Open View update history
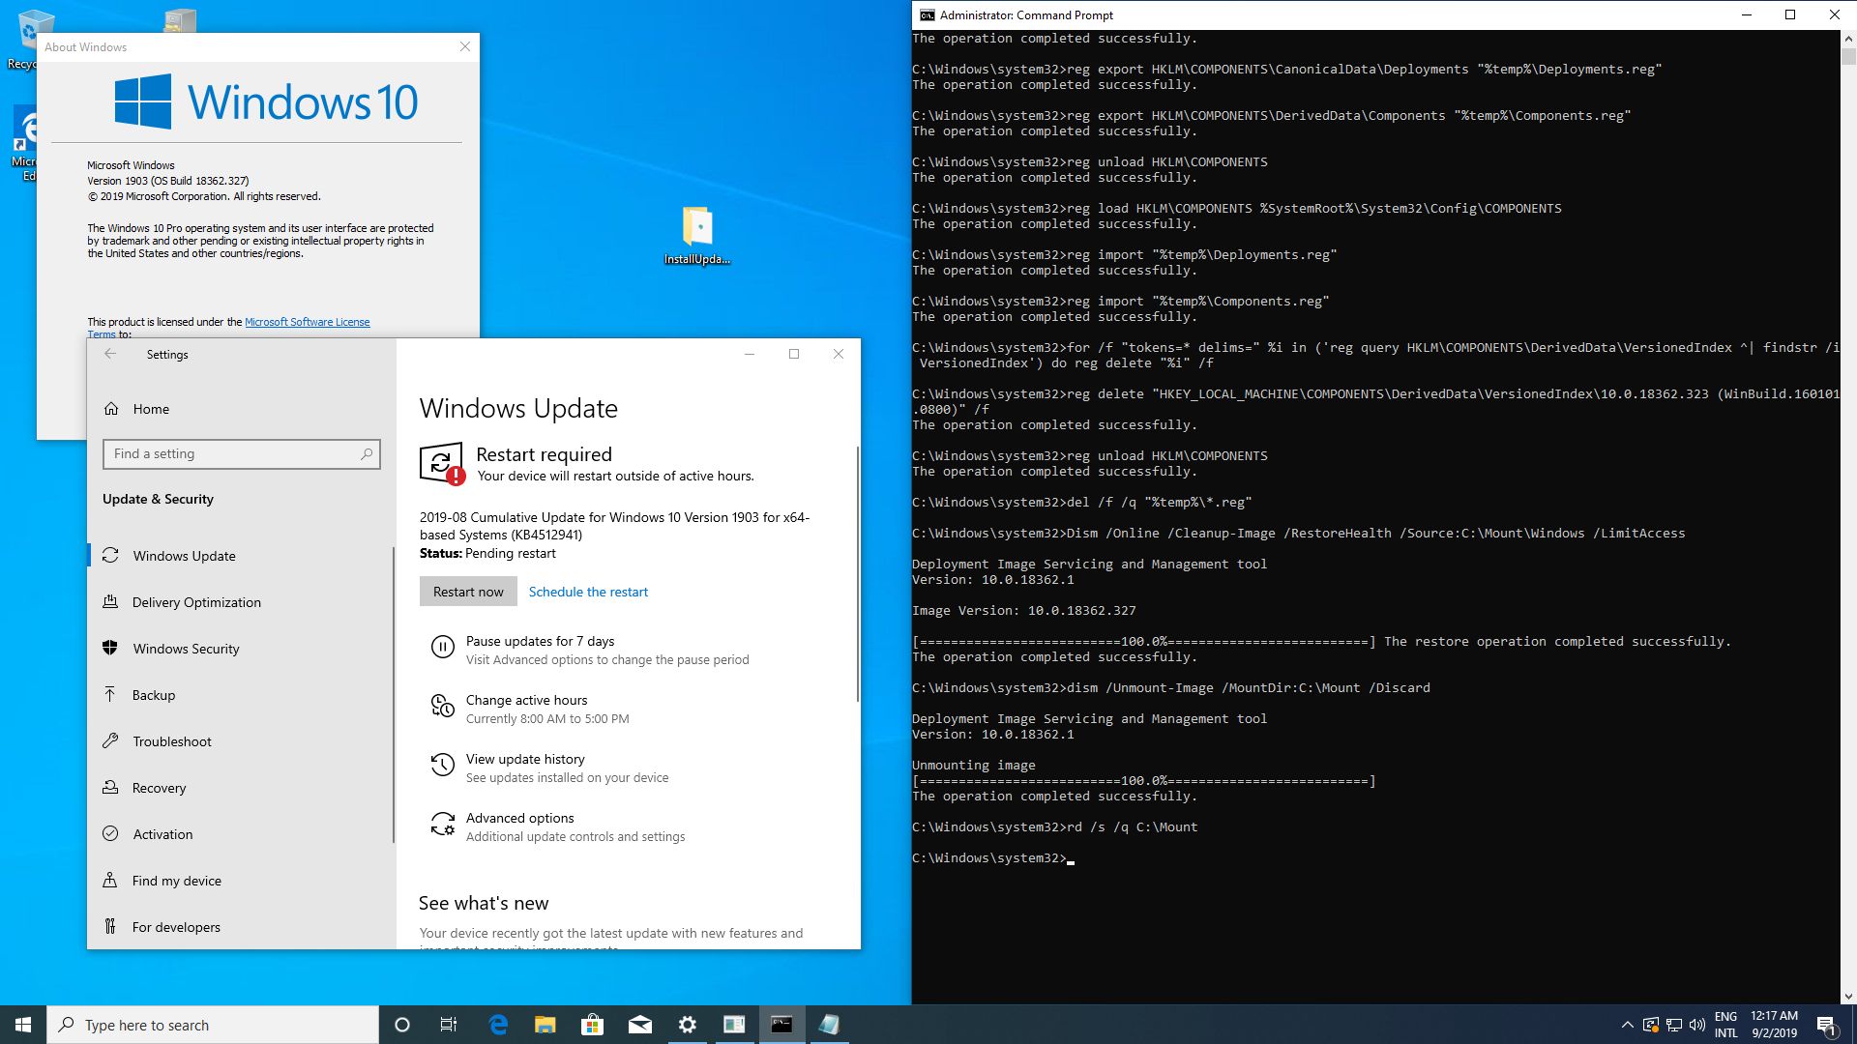Image resolution: width=1857 pixels, height=1044 pixels. click(525, 759)
